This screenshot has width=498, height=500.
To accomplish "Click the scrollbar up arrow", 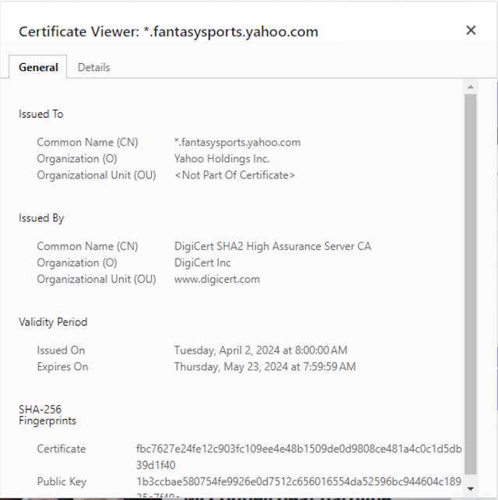I will [471, 87].
